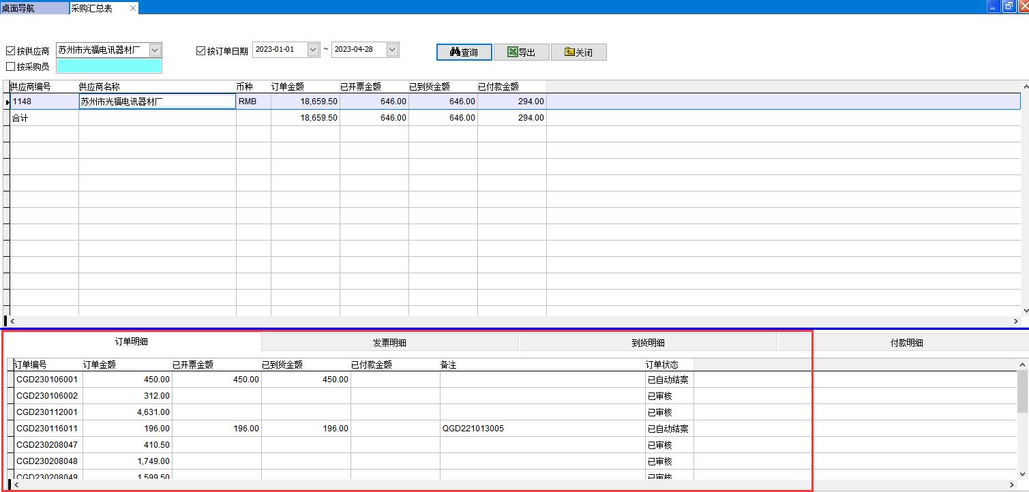Open the end date 2023-04-28 dropdown
1029x492 pixels.
click(392, 50)
